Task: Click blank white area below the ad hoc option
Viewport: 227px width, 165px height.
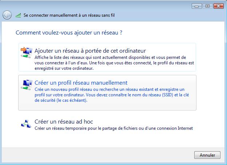Action: point(109,140)
